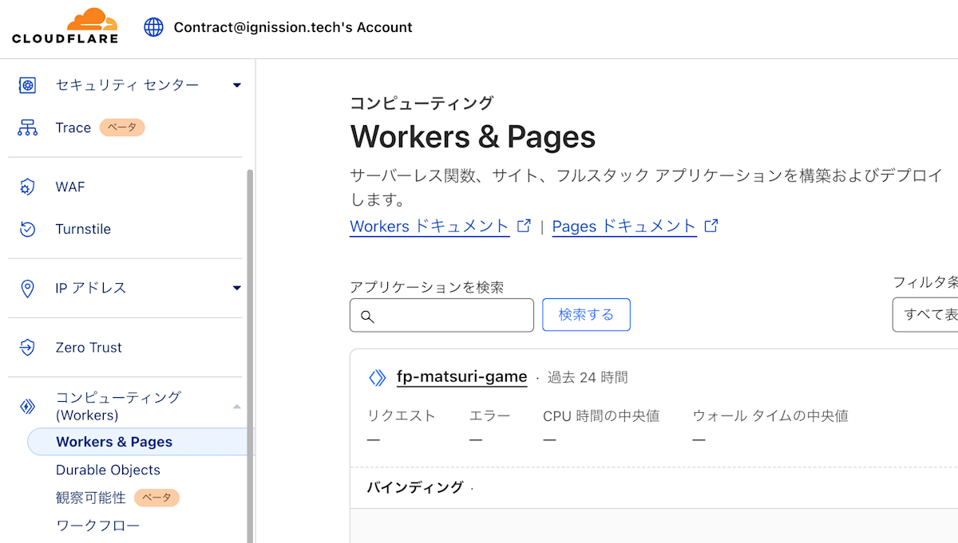Screen dimensions: 958x543
Task: Click the コンピューティング breadcrumb above heading
Action: pyautogui.click(x=422, y=103)
